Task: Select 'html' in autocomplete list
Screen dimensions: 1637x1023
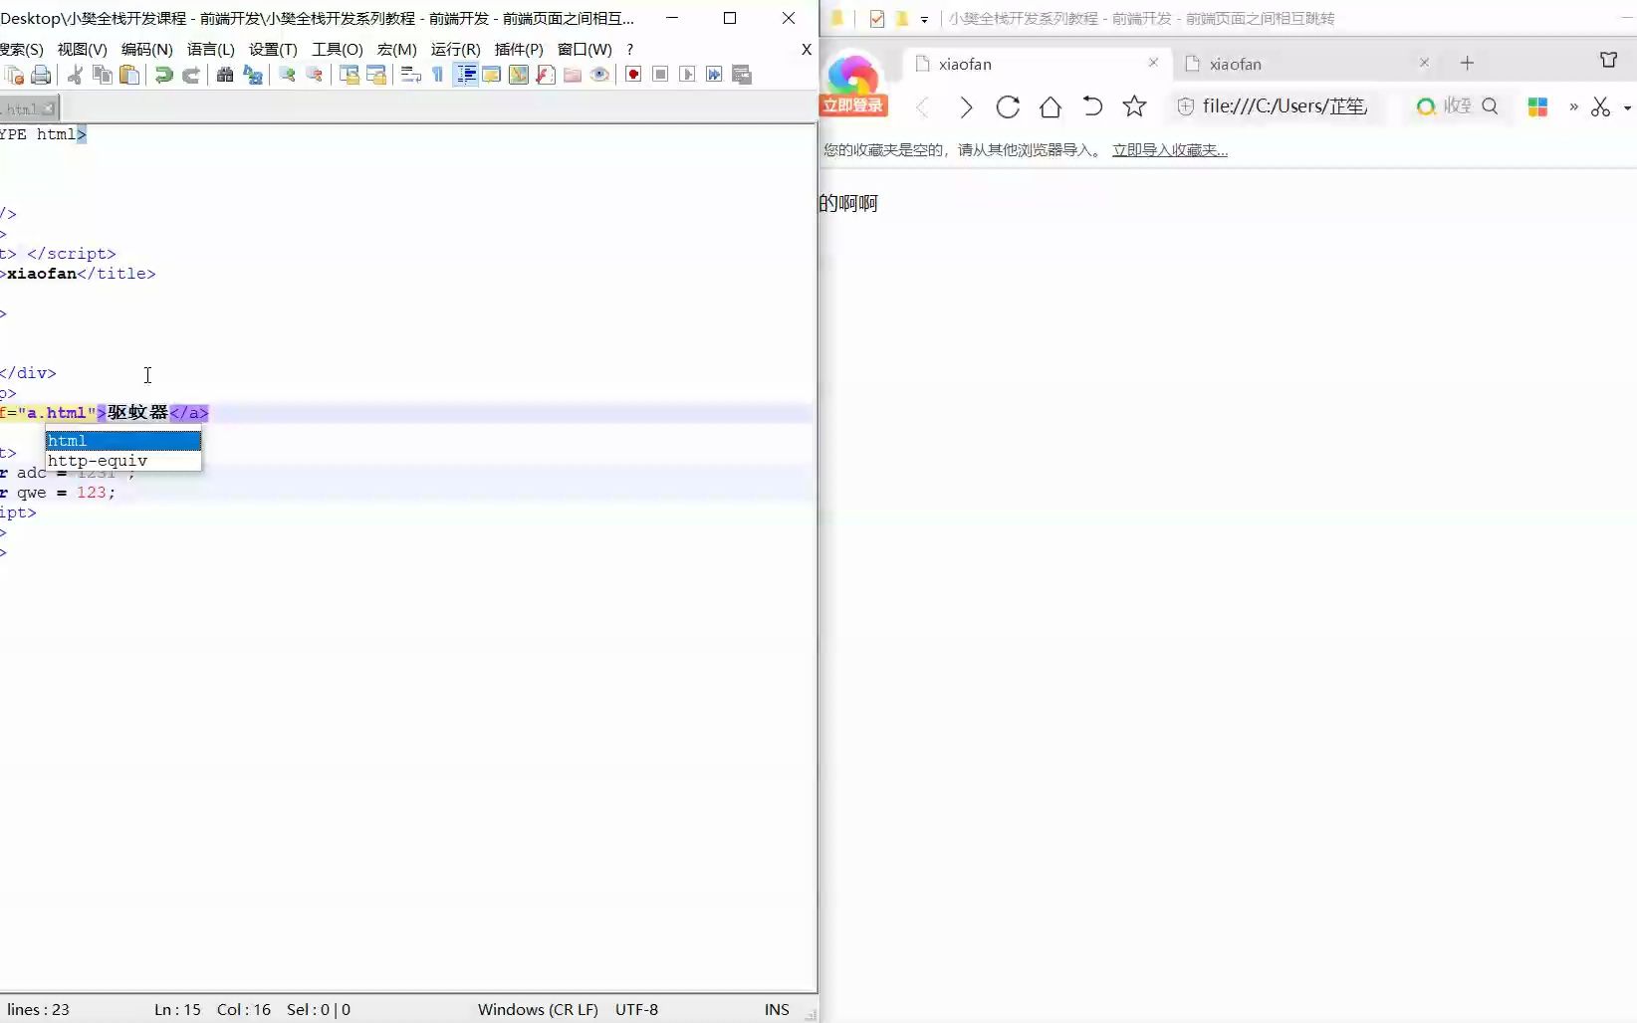Action: (123, 441)
